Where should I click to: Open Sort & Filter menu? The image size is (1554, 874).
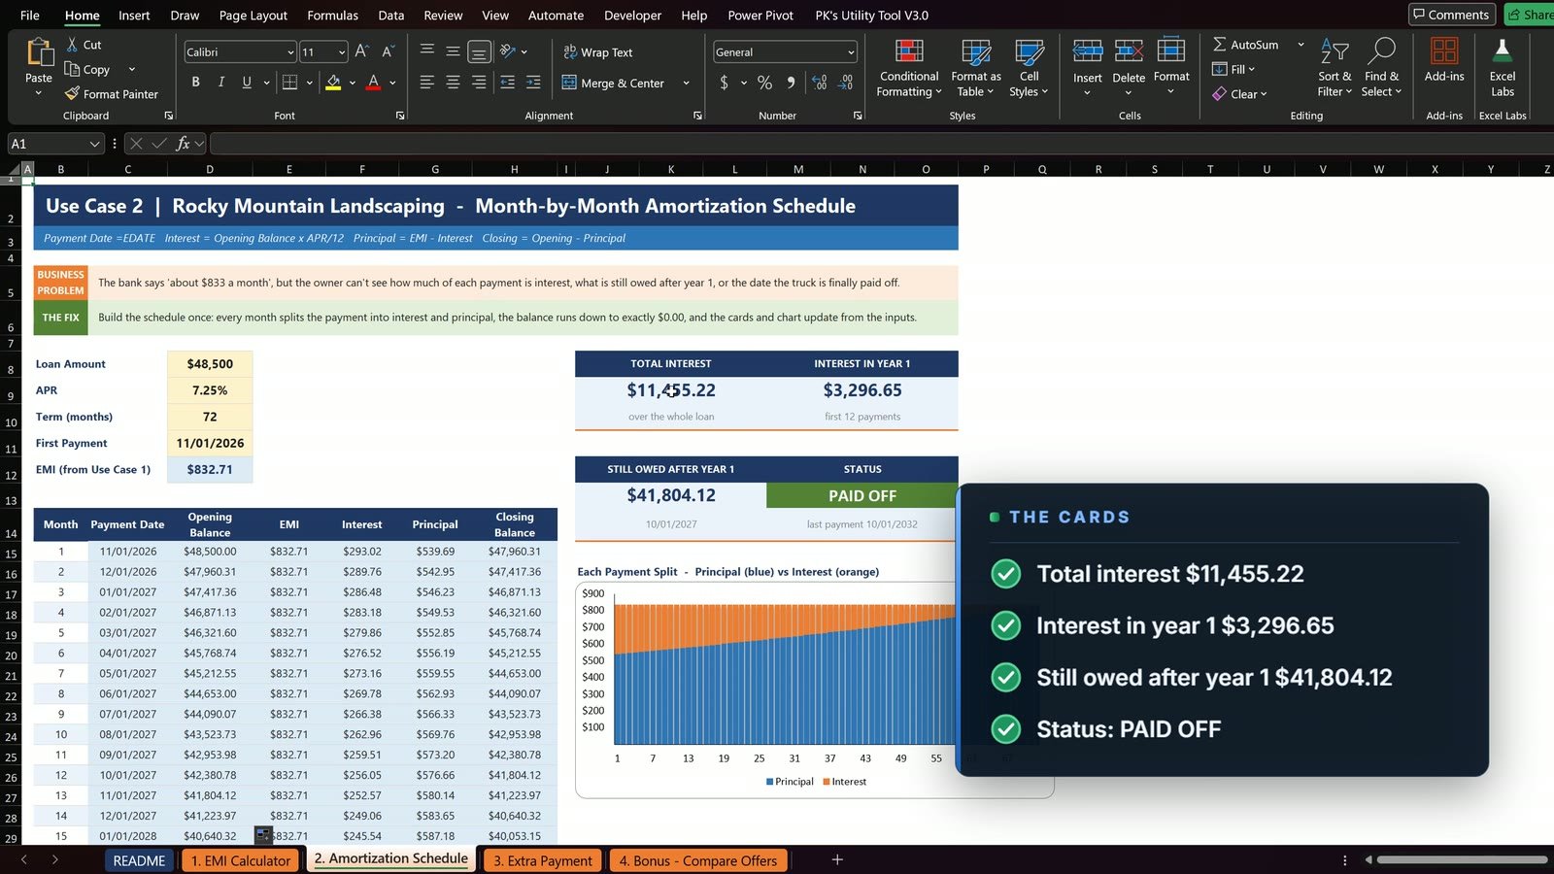[x=1334, y=68]
